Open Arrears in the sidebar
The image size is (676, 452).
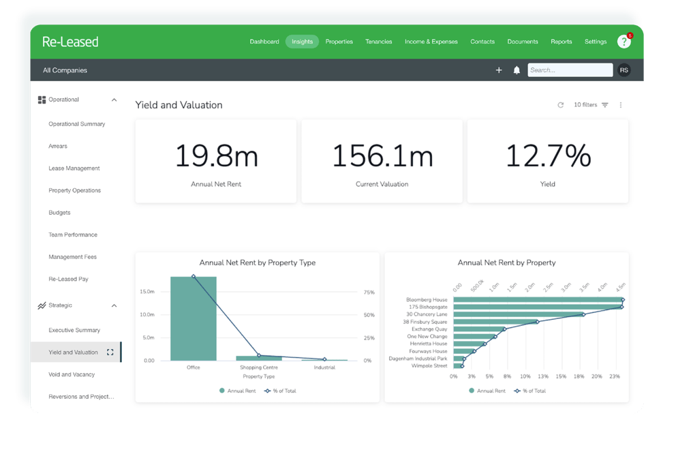(58, 146)
